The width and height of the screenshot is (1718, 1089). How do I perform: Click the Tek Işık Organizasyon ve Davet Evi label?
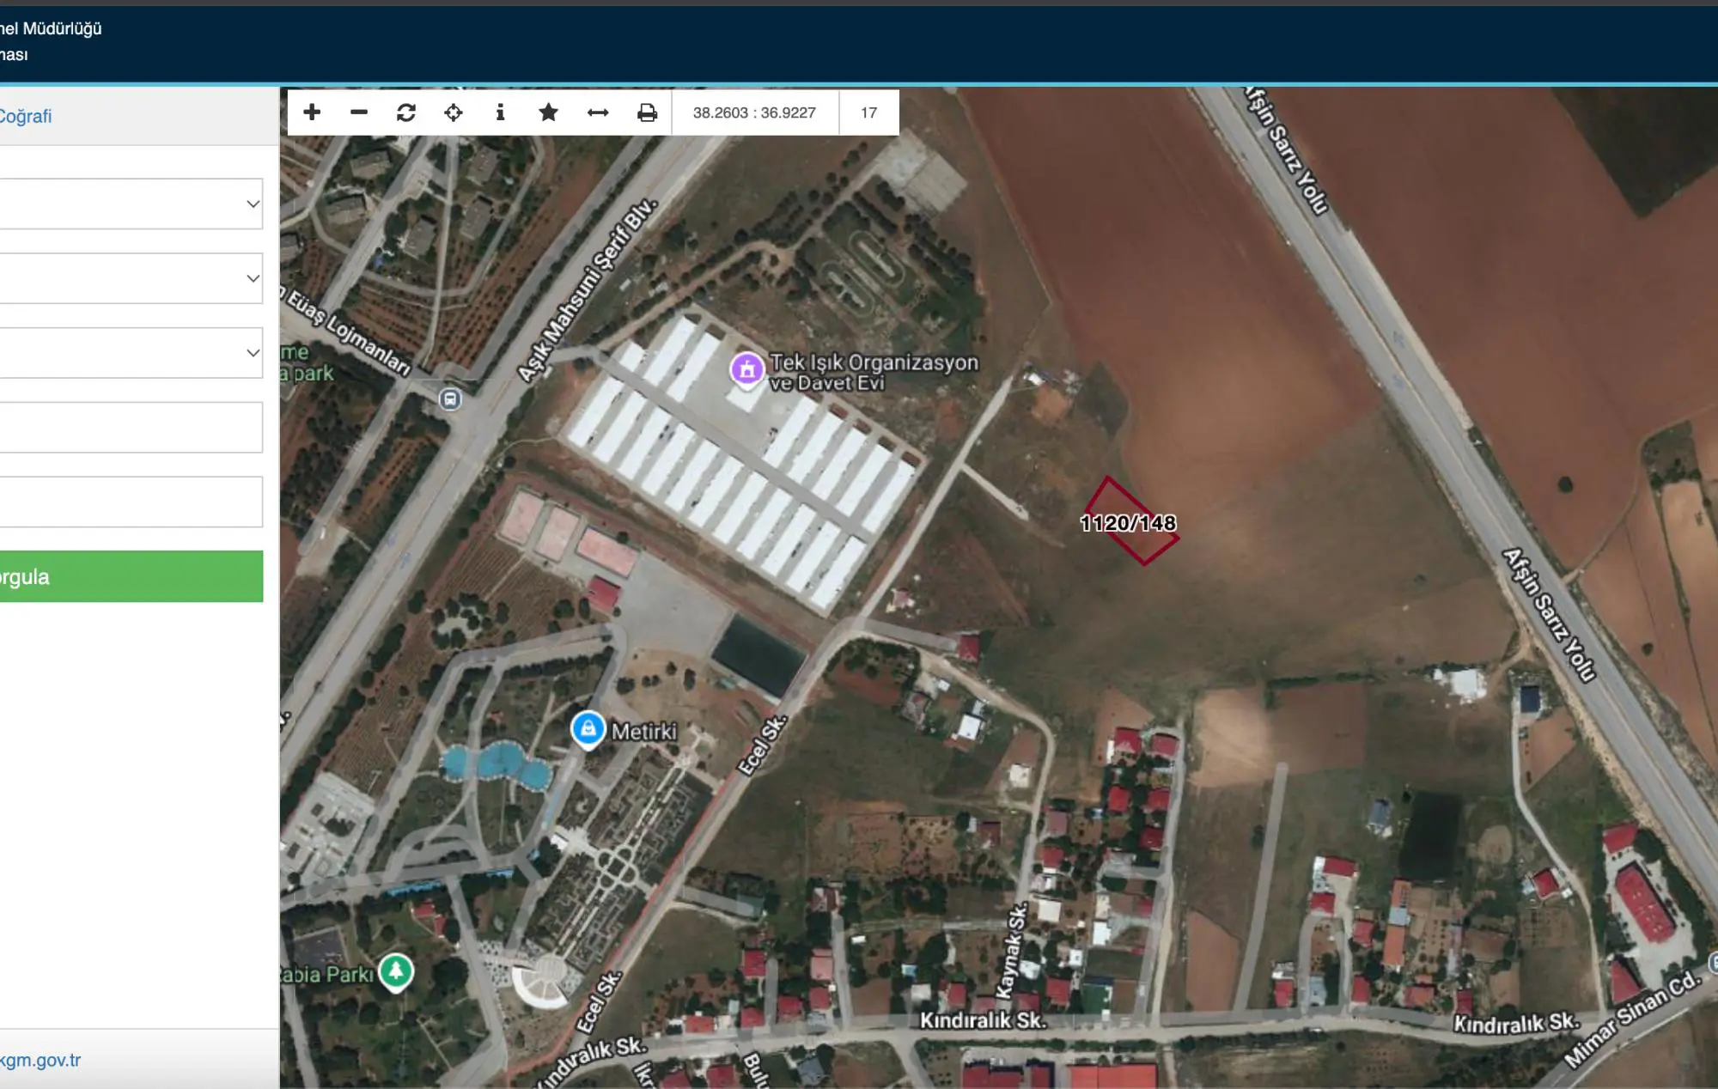click(874, 373)
